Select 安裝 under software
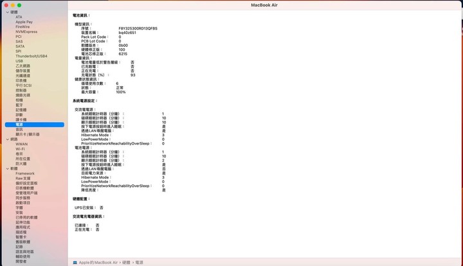Viewport: 463px width, 266px height. click(19, 213)
